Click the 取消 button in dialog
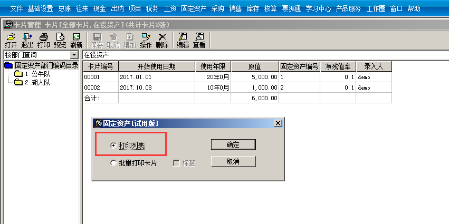This screenshot has height=224, width=449. pos(233,161)
